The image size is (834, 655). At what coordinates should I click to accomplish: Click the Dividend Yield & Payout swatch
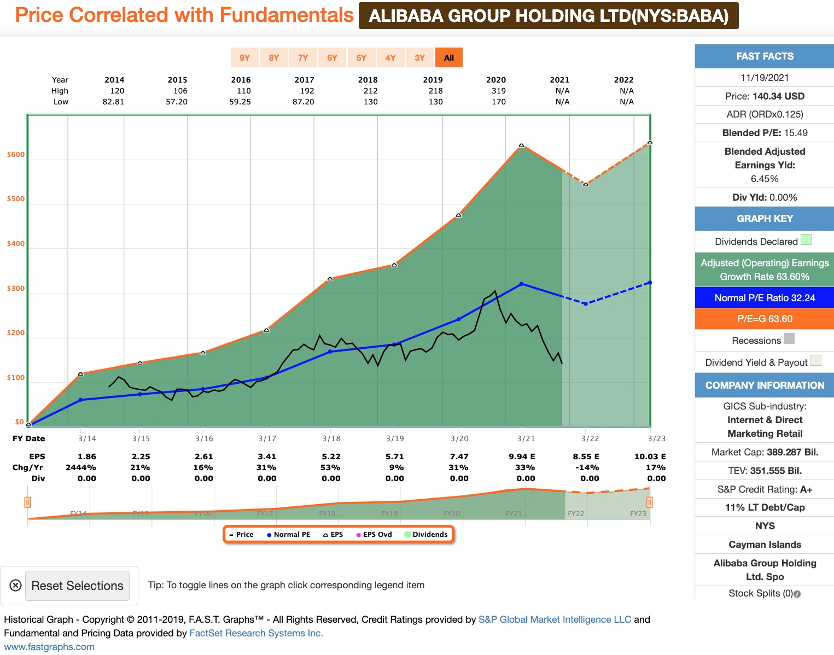[x=816, y=360]
